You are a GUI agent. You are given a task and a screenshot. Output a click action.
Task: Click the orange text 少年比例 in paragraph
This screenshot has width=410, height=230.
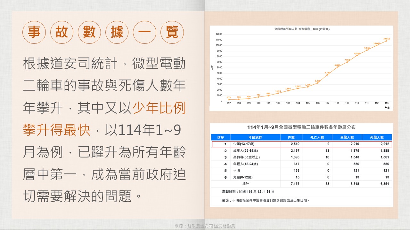pyautogui.click(x=159, y=109)
